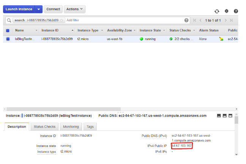This screenshot has width=246, height=164.
Task: Open the Status Checks column dropdown arrow
Action: point(194,30)
